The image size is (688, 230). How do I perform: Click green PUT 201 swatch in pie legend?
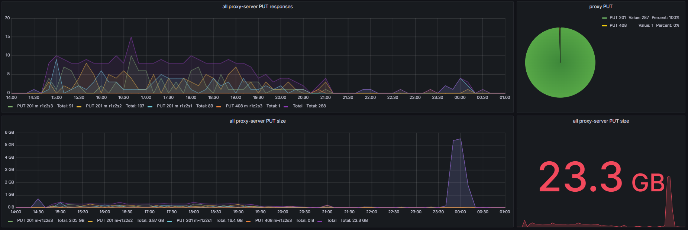coord(604,18)
